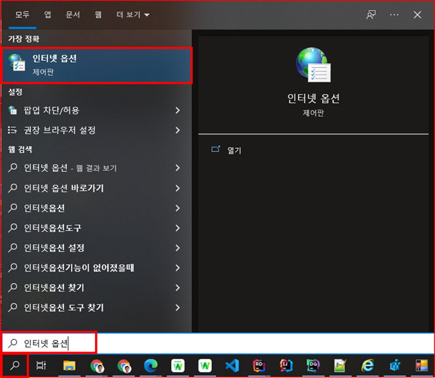Expand arrow for the 인터넷옵션 suggestion
The width and height of the screenshot is (435, 378).
pyautogui.click(x=177, y=208)
